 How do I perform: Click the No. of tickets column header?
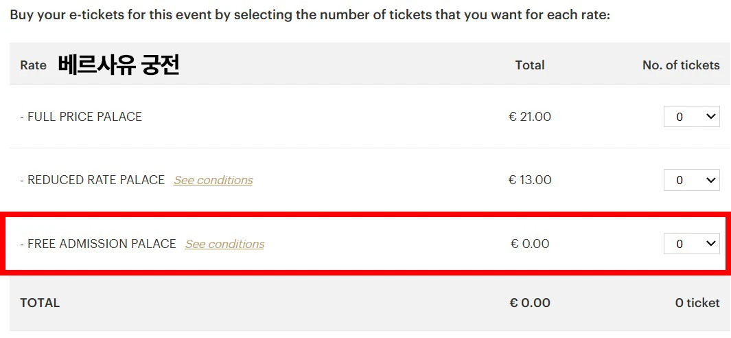680,65
